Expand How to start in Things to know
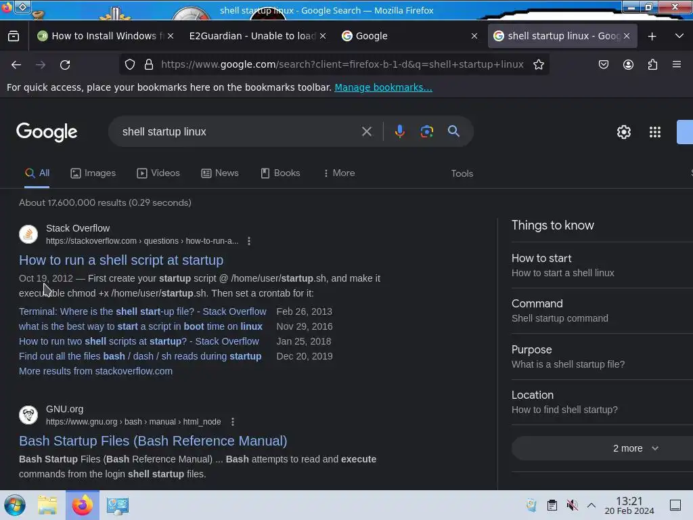The image size is (693, 520). point(602,265)
